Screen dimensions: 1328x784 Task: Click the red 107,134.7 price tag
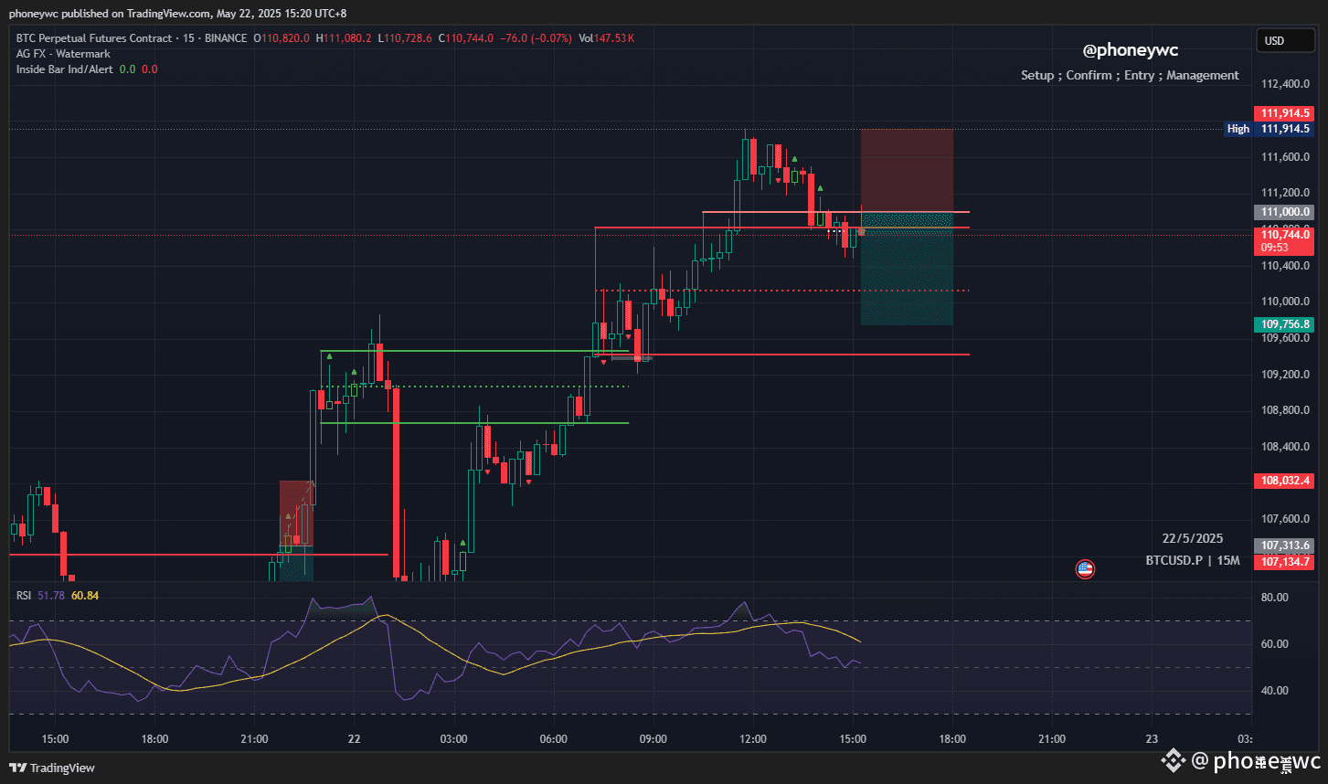click(1285, 562)
